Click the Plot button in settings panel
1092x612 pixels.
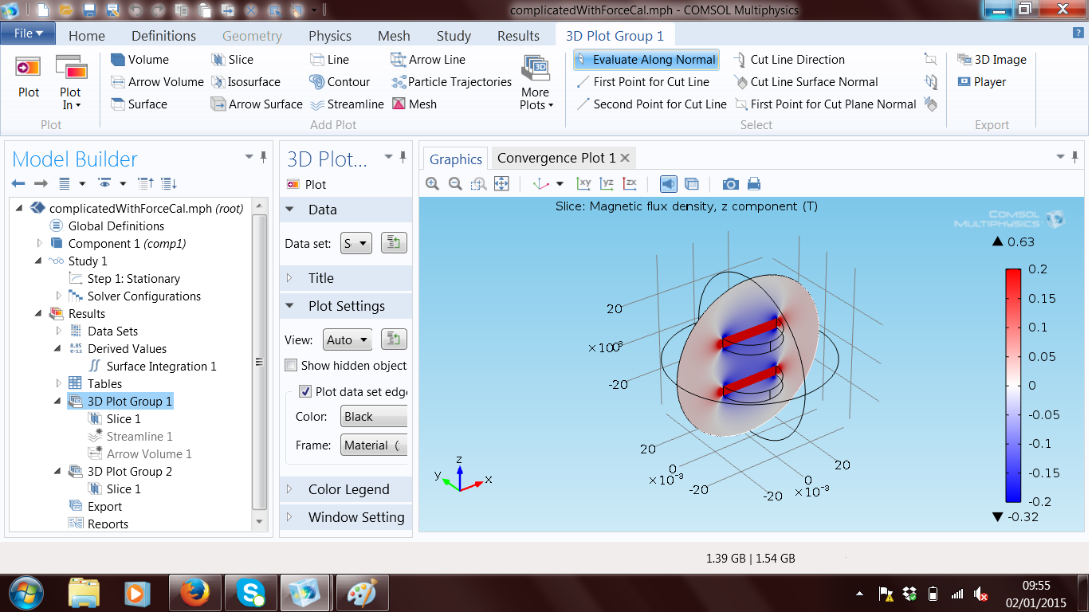point(307,184)
